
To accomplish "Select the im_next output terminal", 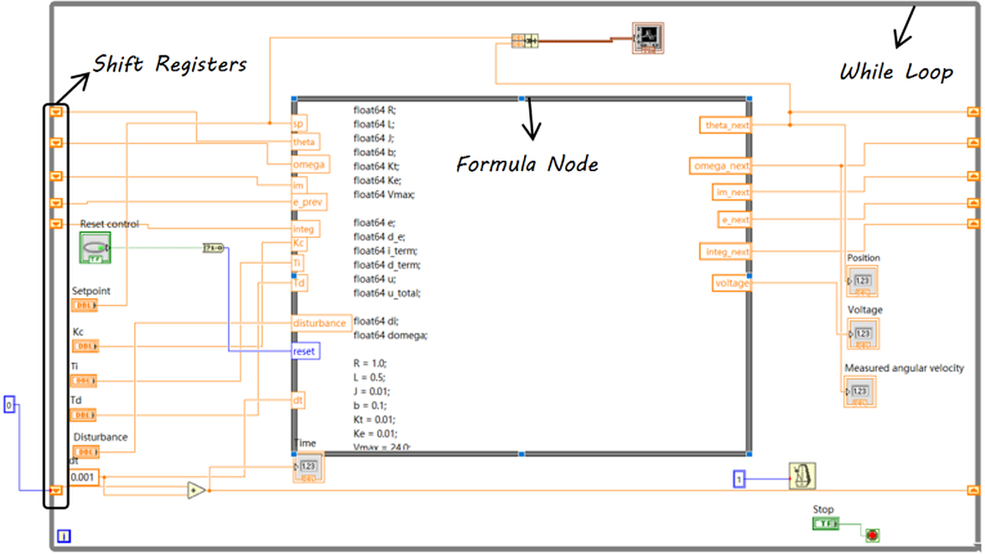I will 732,192.
